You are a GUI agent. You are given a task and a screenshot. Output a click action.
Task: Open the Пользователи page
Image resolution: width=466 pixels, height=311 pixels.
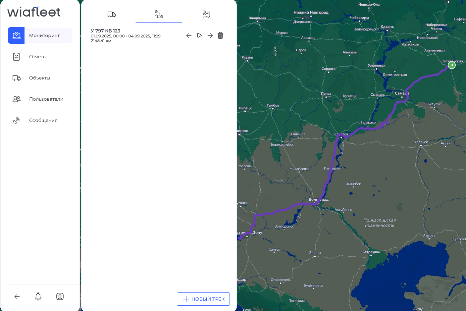tap(46, 99)
